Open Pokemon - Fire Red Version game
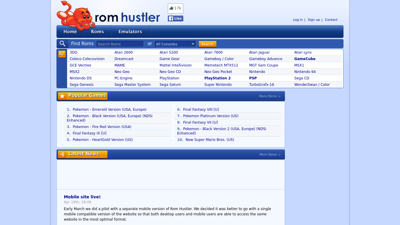This screenshot has height=225, width=400. pyautogui.click(x=102, y=127)
